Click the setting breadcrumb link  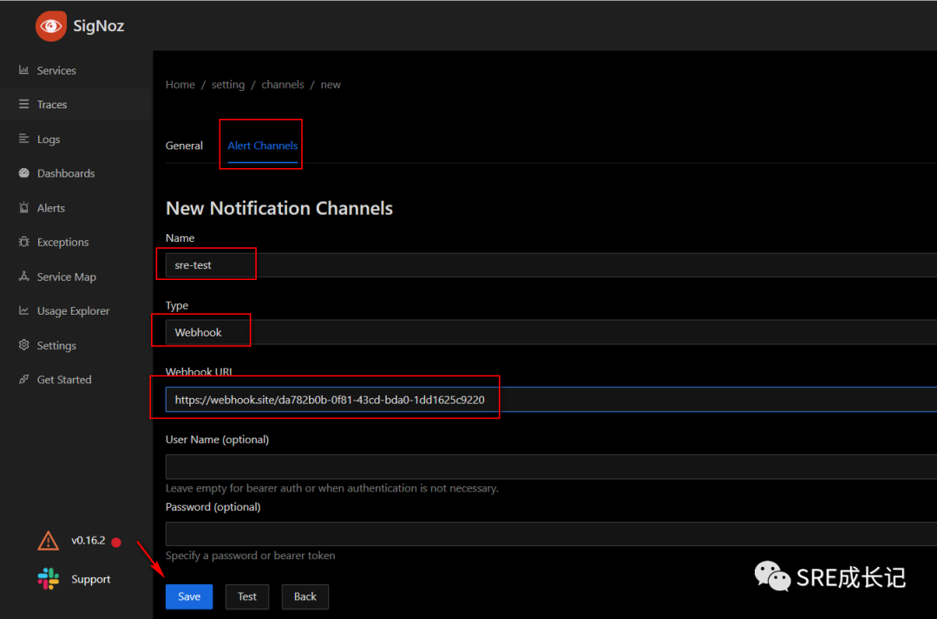pyautogui.click(x=227, y=85)
